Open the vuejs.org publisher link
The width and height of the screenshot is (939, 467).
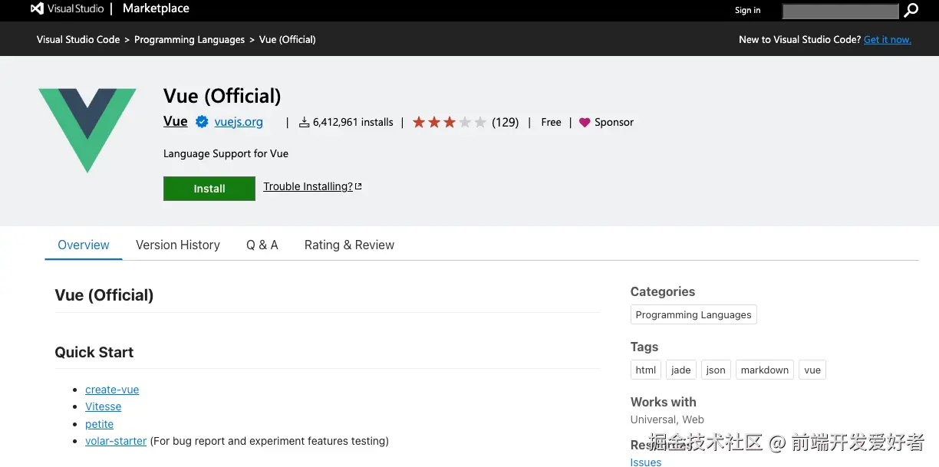pyautogui.click(x=239, y=122)
